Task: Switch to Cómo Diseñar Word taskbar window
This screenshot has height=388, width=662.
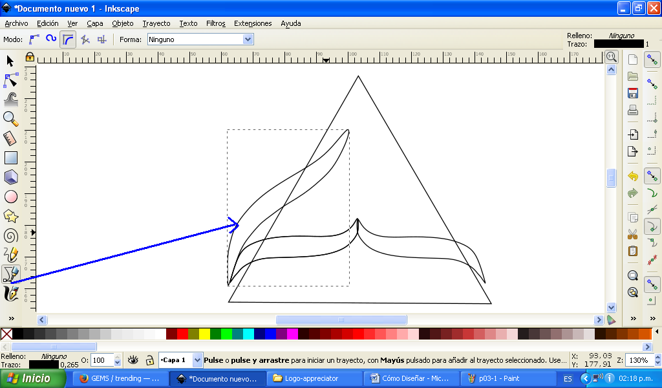Action: (411, 378)
